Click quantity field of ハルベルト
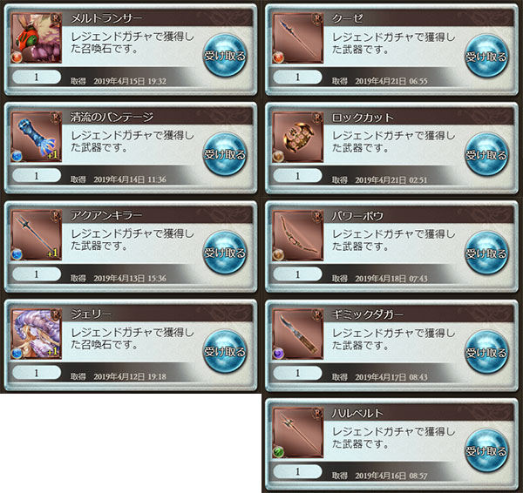Screen dimensions: 523x493 [x=297, y=471]
